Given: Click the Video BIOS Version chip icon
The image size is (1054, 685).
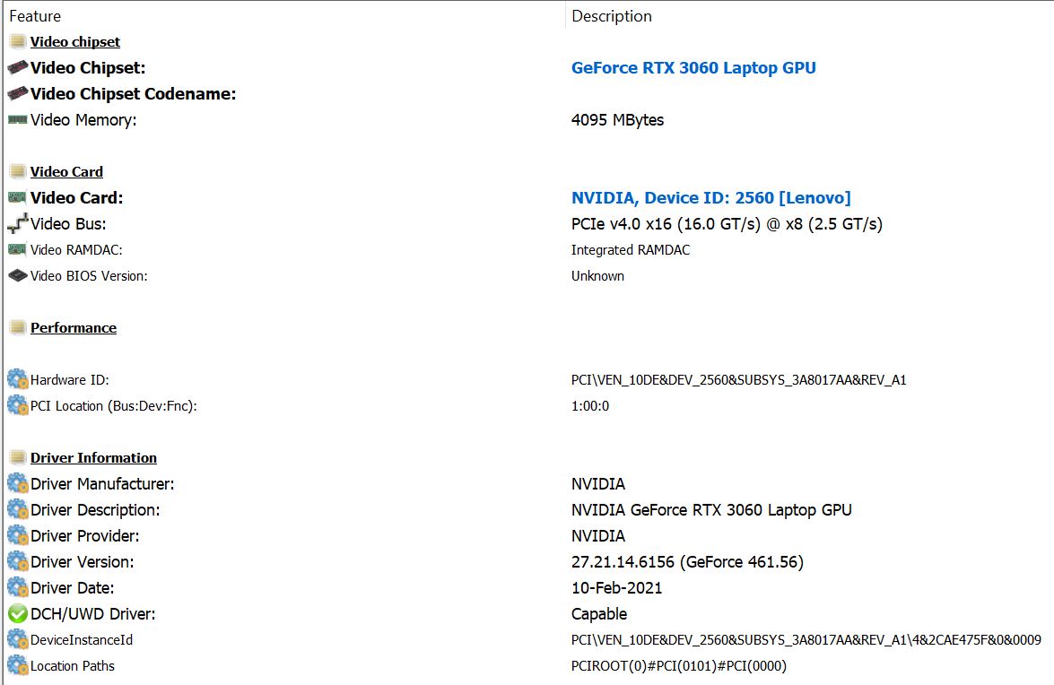Looking at the screenshot, I should (17, 276).
